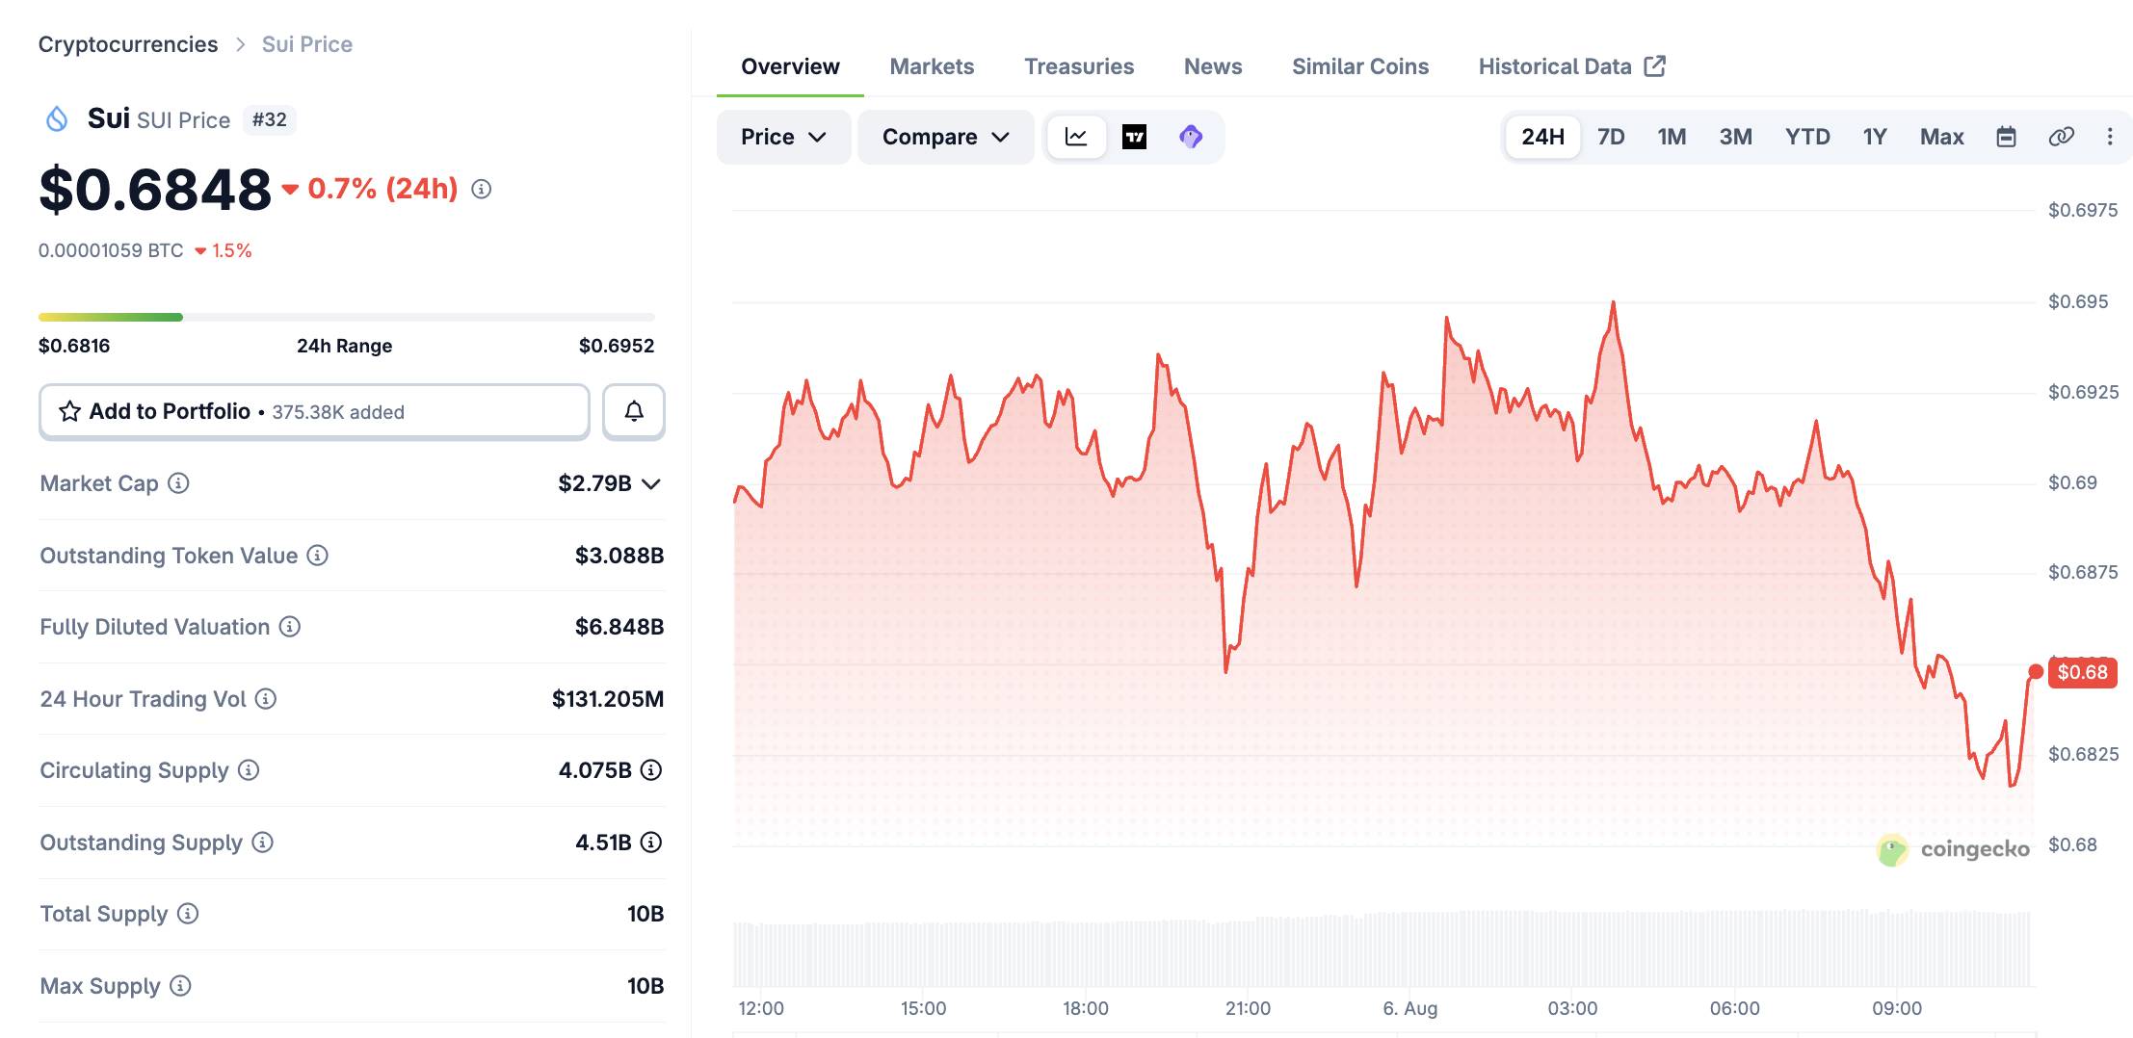The height and width of the screenshot is (1038, 2133).
Task: Select the 7D time range
Action: (1611, 137)
